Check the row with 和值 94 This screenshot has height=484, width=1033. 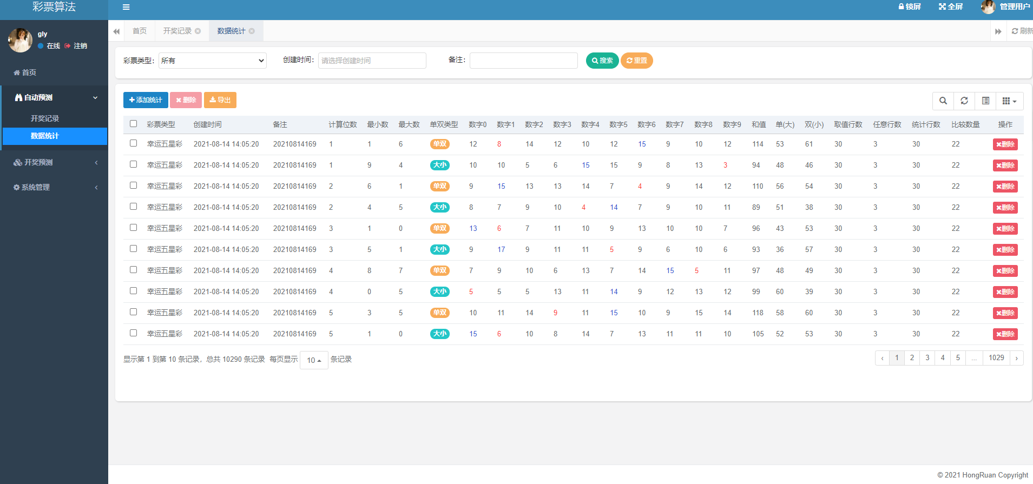[x=134, y=164]
